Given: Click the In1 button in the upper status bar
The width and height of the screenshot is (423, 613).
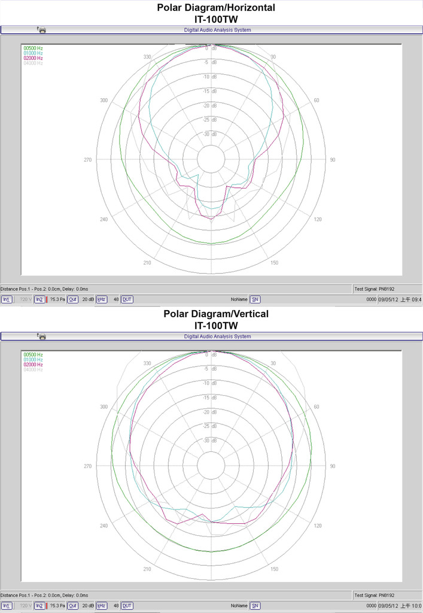Looking at the screenshot, I should pyautogui.click(x=6, y=299).
